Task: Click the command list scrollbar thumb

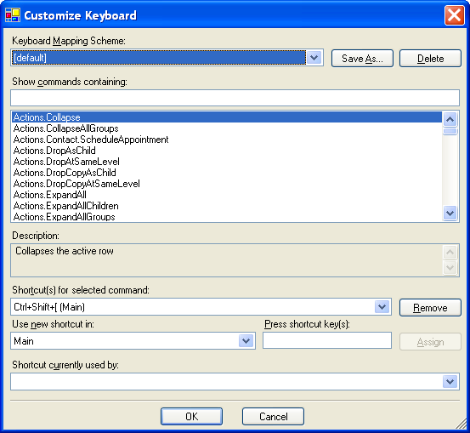Action: tap(450, 131)
